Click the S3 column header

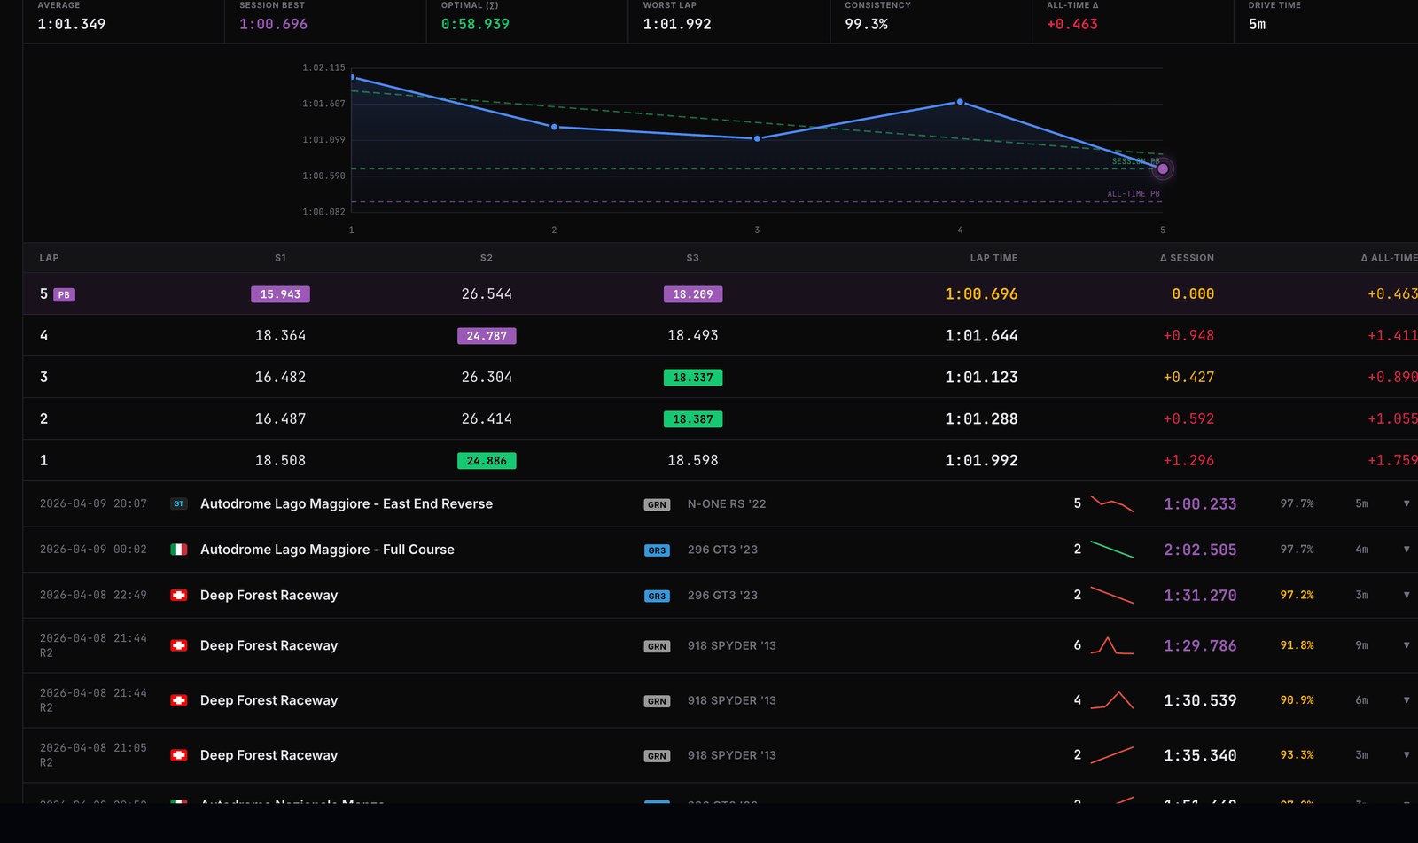click(x=693, y=258)
